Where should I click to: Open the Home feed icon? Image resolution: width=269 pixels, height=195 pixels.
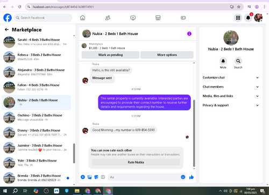click(x=82, y=18)
